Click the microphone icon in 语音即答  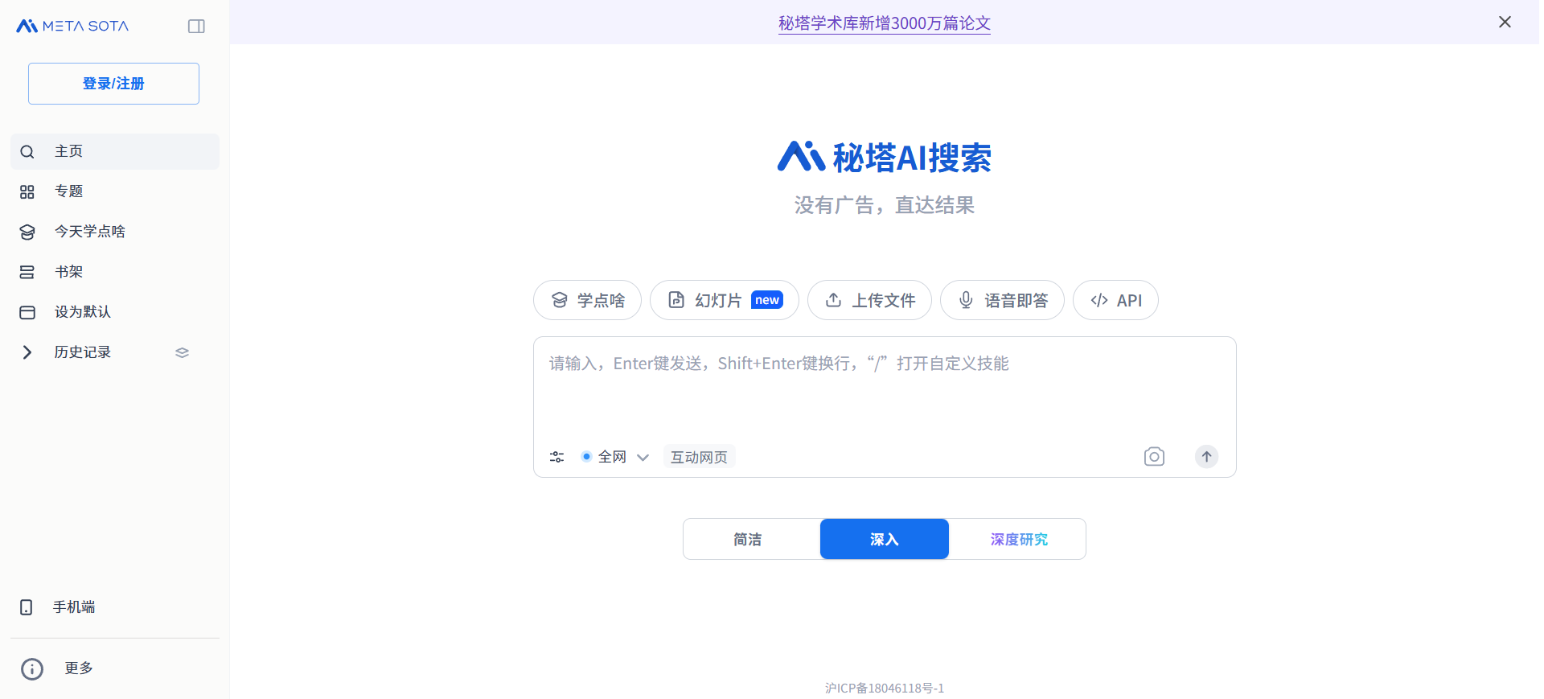click(967, 300)
